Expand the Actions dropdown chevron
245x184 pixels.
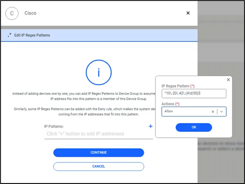click(221, 112)
